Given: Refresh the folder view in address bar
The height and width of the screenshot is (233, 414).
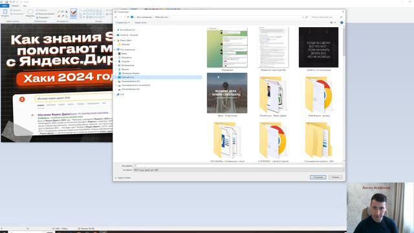Looking at the screenshot, I should coord(307,17).
